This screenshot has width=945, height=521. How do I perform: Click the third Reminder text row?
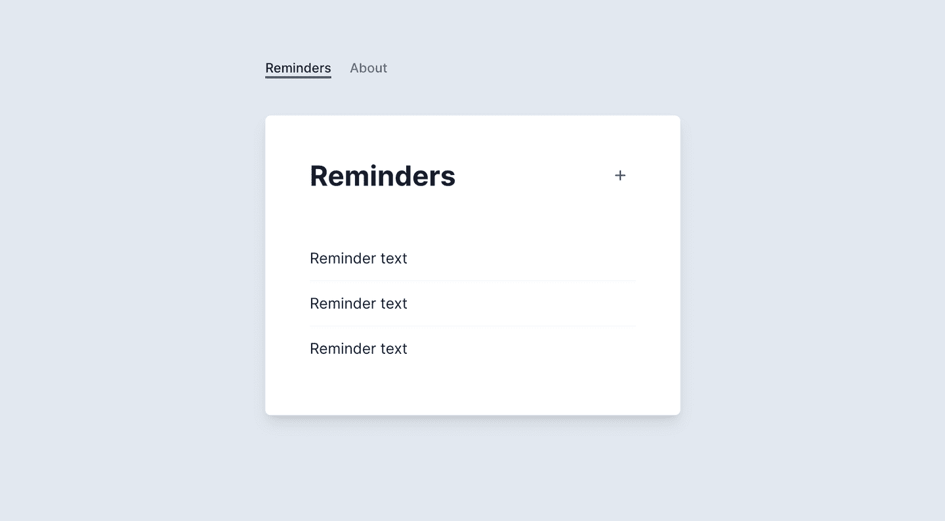358,348
